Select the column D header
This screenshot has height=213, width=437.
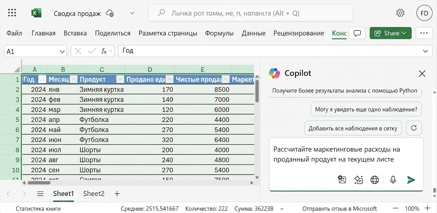coord(150,70)
